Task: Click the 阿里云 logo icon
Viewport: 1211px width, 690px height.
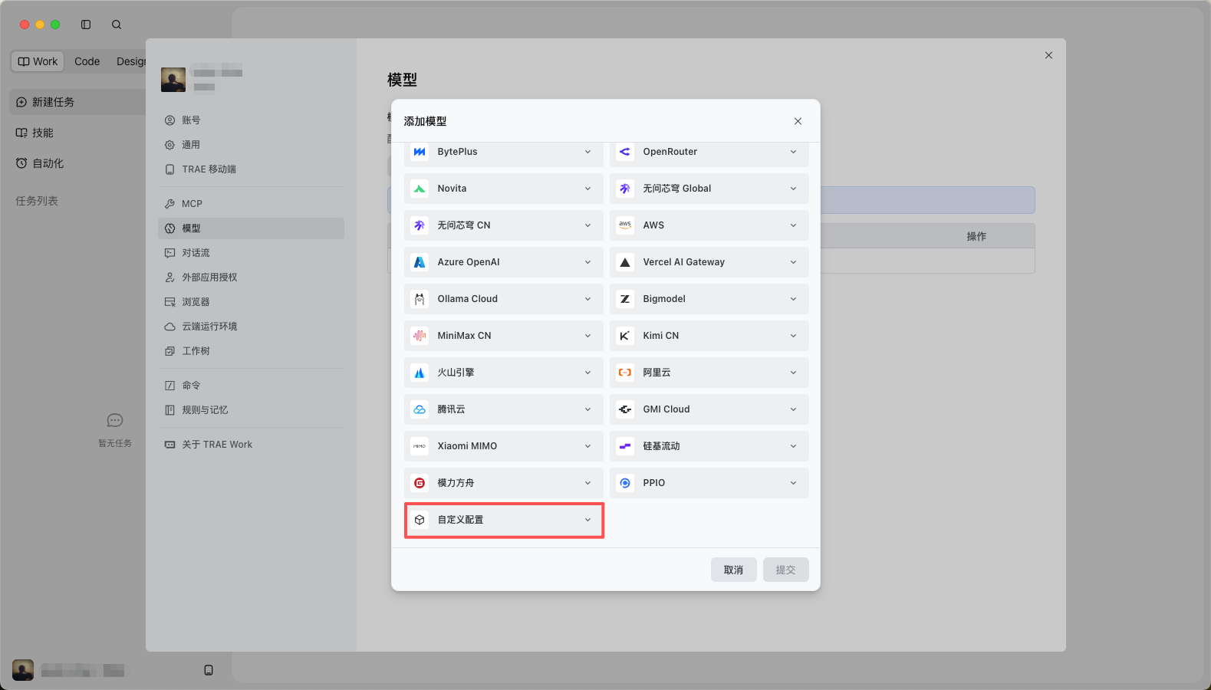Action: [625, 373]
